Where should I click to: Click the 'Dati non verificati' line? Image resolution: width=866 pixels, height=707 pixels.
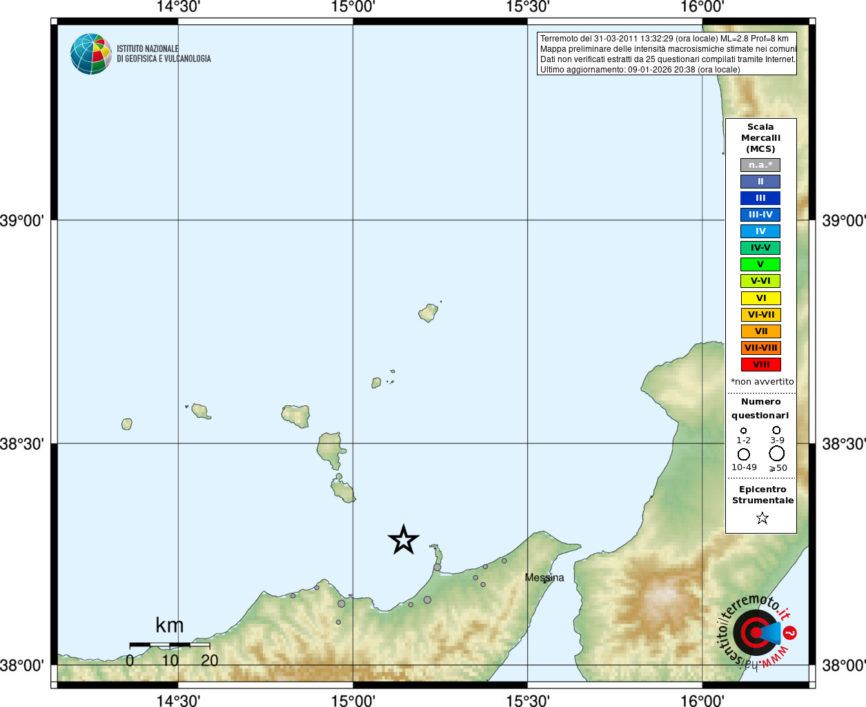point(668,59)
